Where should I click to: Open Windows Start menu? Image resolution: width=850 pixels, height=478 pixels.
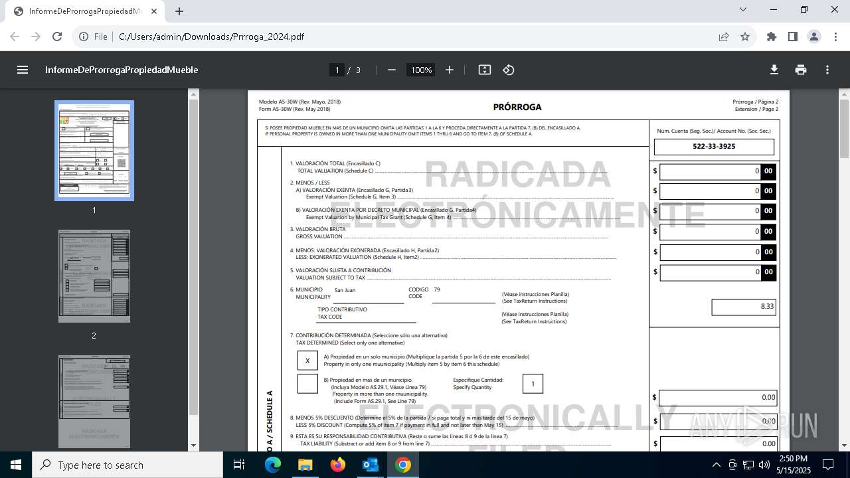tap(16, 465)
